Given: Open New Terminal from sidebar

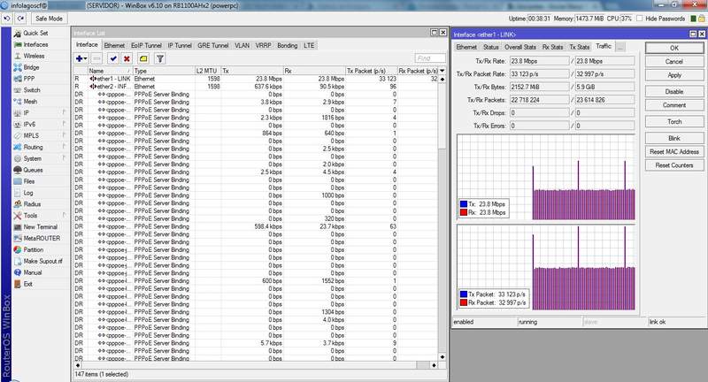Looking at the screenshot, I should 40,227.
